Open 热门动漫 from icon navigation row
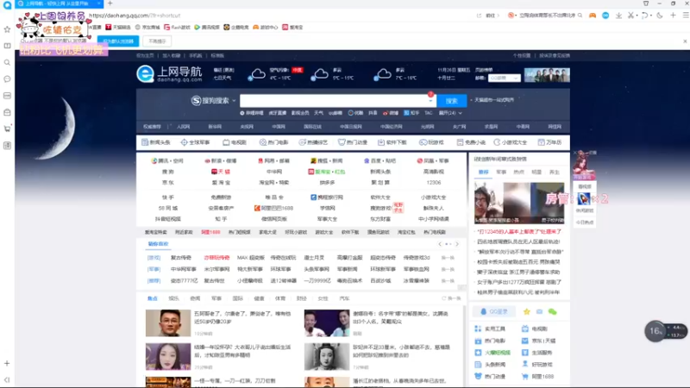This screenshot has width=690, height=388. pyautogui.click(x=353, y=142)
